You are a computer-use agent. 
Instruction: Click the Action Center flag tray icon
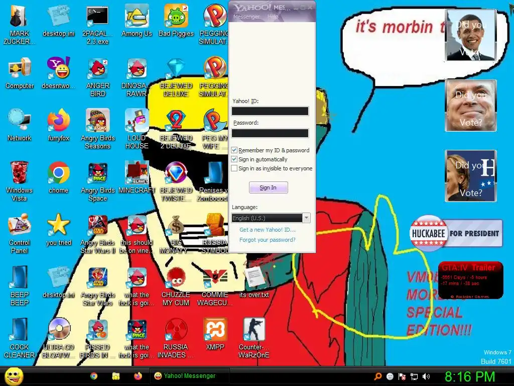[402, 376]
